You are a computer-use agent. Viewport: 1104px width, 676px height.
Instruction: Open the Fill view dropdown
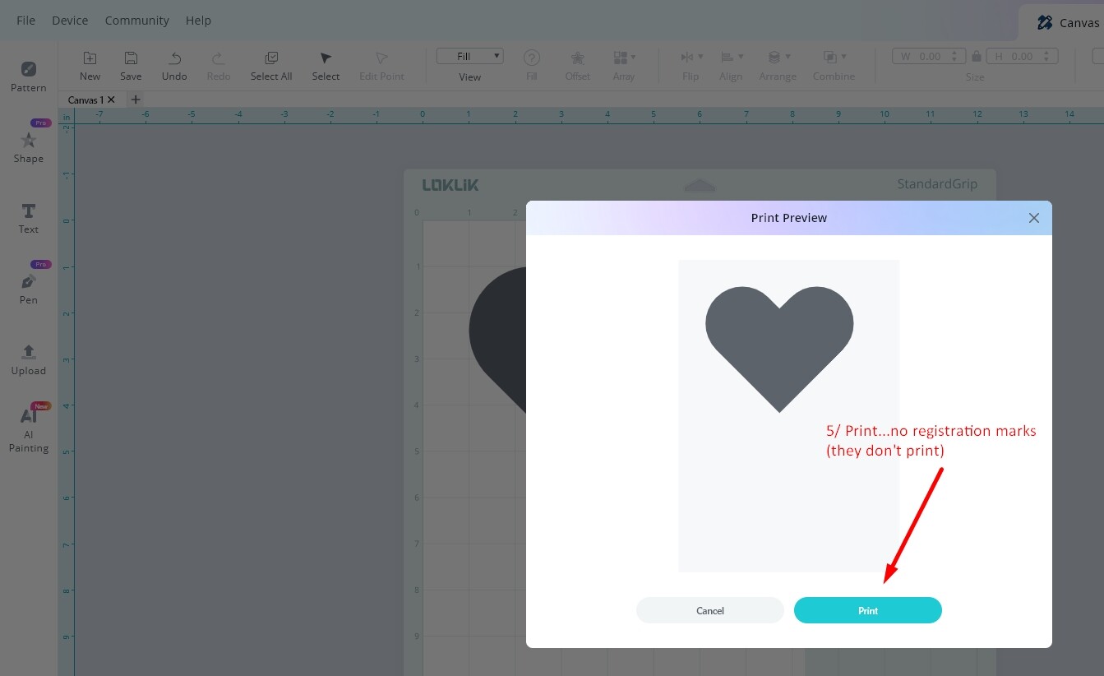pos(469,57)
